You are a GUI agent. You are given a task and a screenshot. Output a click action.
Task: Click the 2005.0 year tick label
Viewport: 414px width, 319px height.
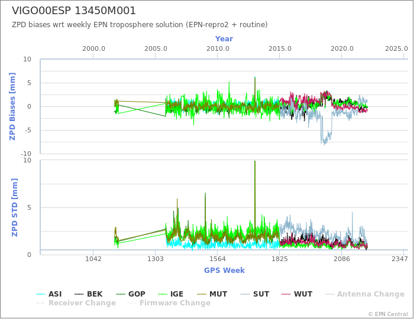point(156,49)
